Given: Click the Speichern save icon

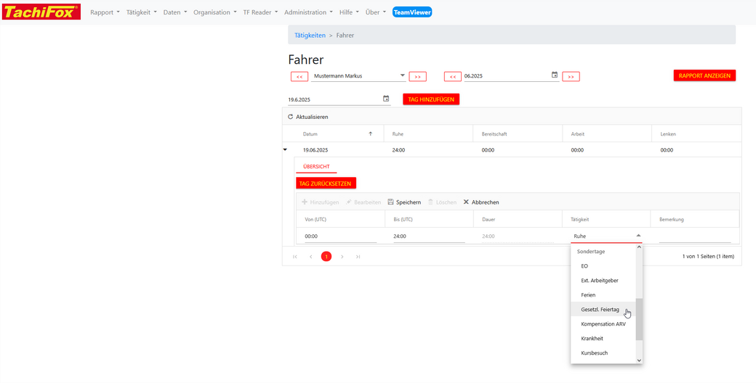Looking at the screenshot, I should tap(390, 202).
